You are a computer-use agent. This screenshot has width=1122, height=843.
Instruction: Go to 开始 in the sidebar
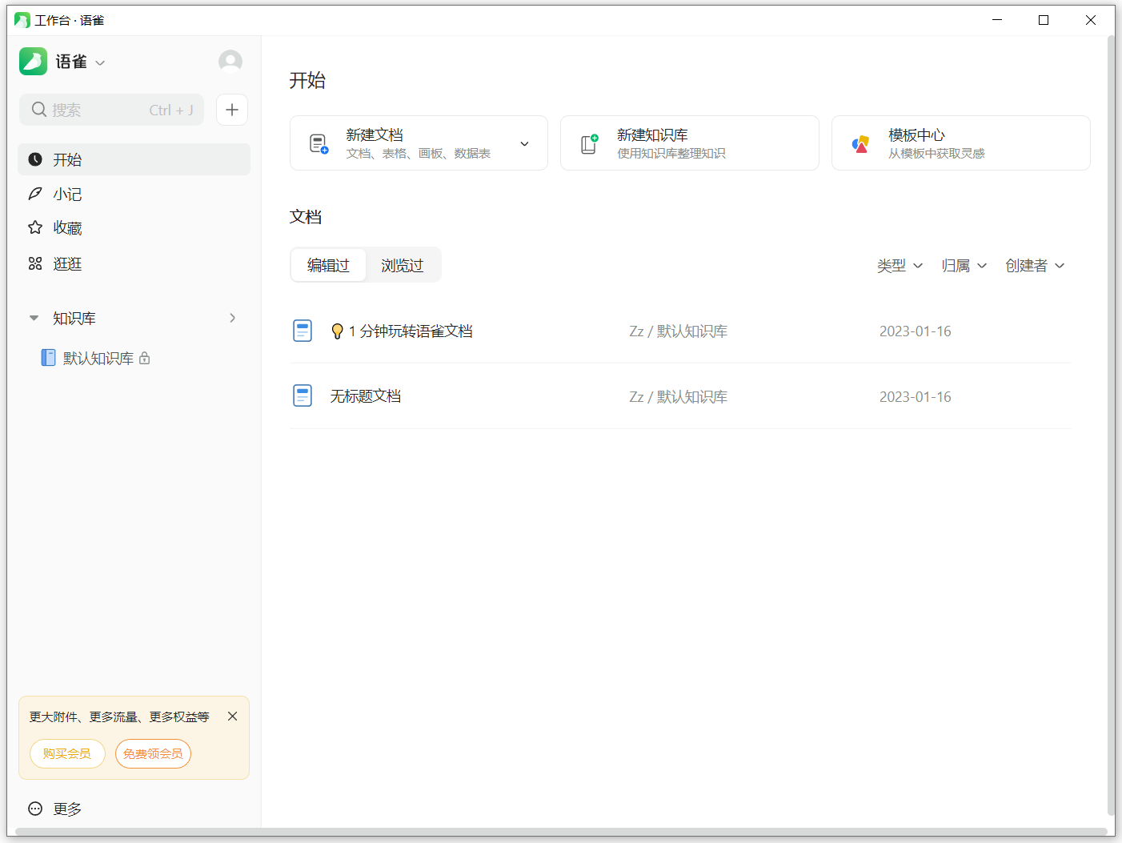pyautogui.click(x=134, y=159)
